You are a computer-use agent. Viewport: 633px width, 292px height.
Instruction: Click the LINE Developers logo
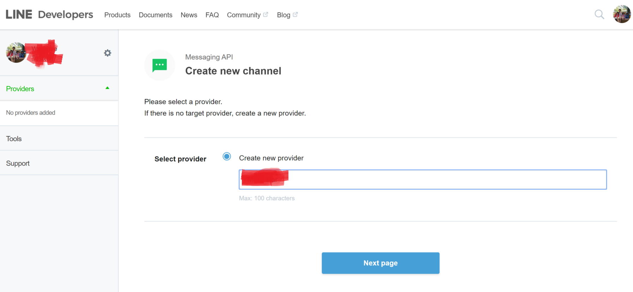point(49,14)
